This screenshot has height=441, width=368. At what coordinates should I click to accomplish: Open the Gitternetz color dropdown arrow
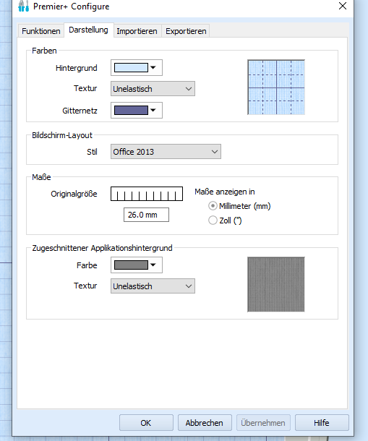tap(153, 110)
